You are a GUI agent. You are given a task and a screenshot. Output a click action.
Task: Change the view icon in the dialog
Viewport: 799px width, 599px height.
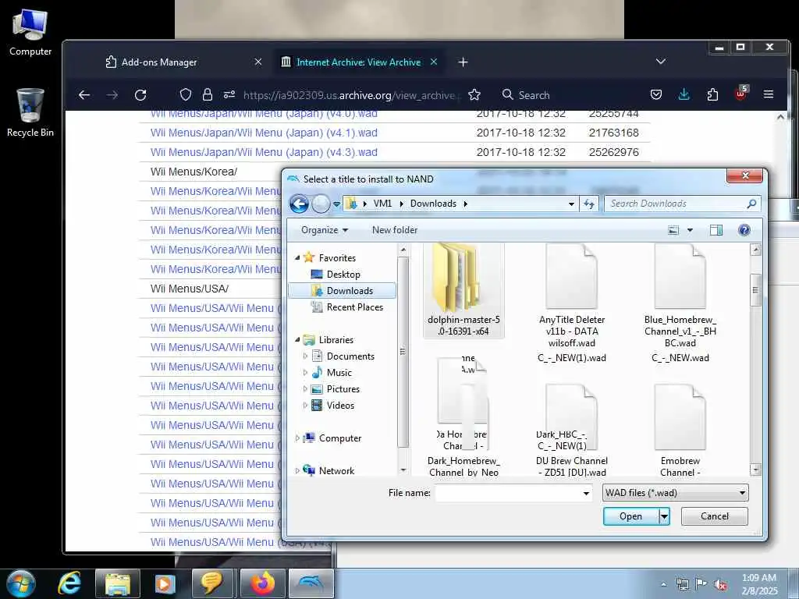click(x=673, y=230)
